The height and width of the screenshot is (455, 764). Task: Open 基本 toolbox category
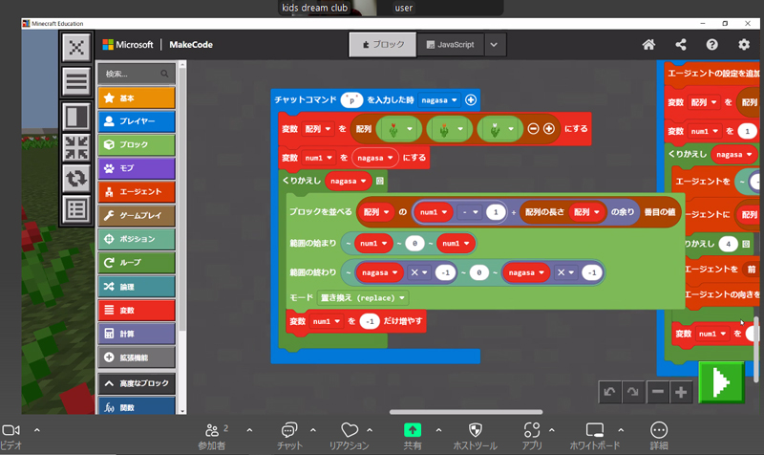[137, 97]
